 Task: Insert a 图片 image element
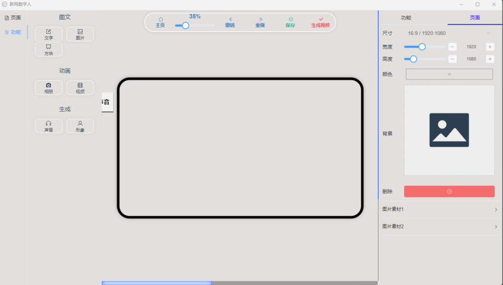80,34
